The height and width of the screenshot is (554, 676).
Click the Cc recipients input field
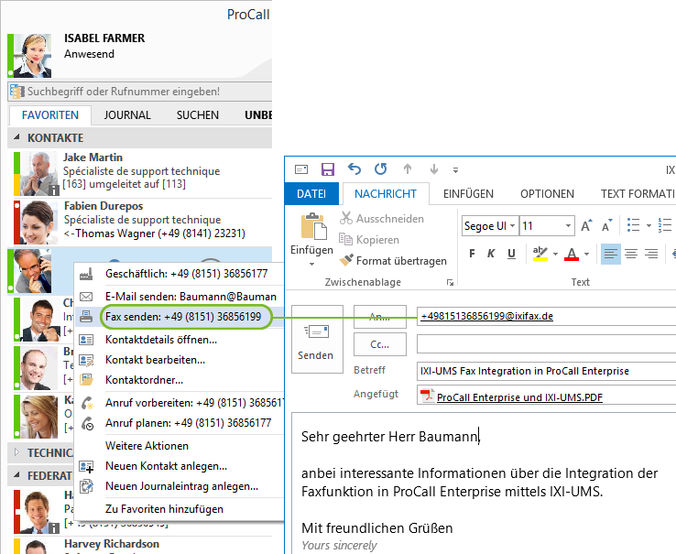click(546, 344)
